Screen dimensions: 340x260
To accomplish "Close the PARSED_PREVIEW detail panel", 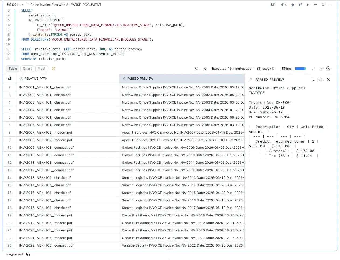I will click(328, 79).
